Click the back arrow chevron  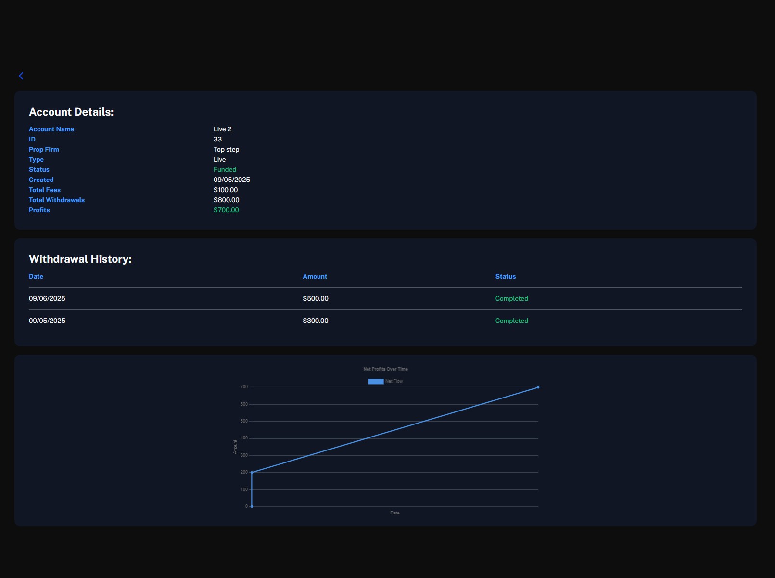click(x=21, y=76)
